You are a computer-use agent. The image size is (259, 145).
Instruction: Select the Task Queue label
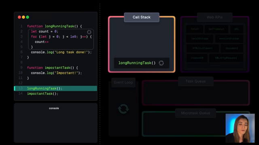195,81
